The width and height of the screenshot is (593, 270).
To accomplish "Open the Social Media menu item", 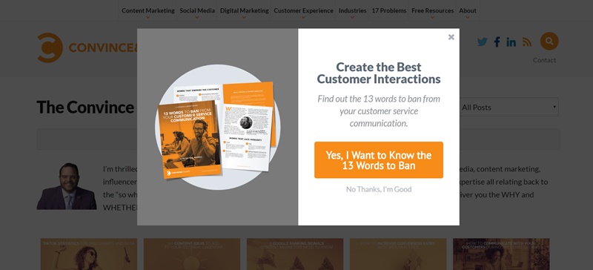I will click(x=197, y=10).
